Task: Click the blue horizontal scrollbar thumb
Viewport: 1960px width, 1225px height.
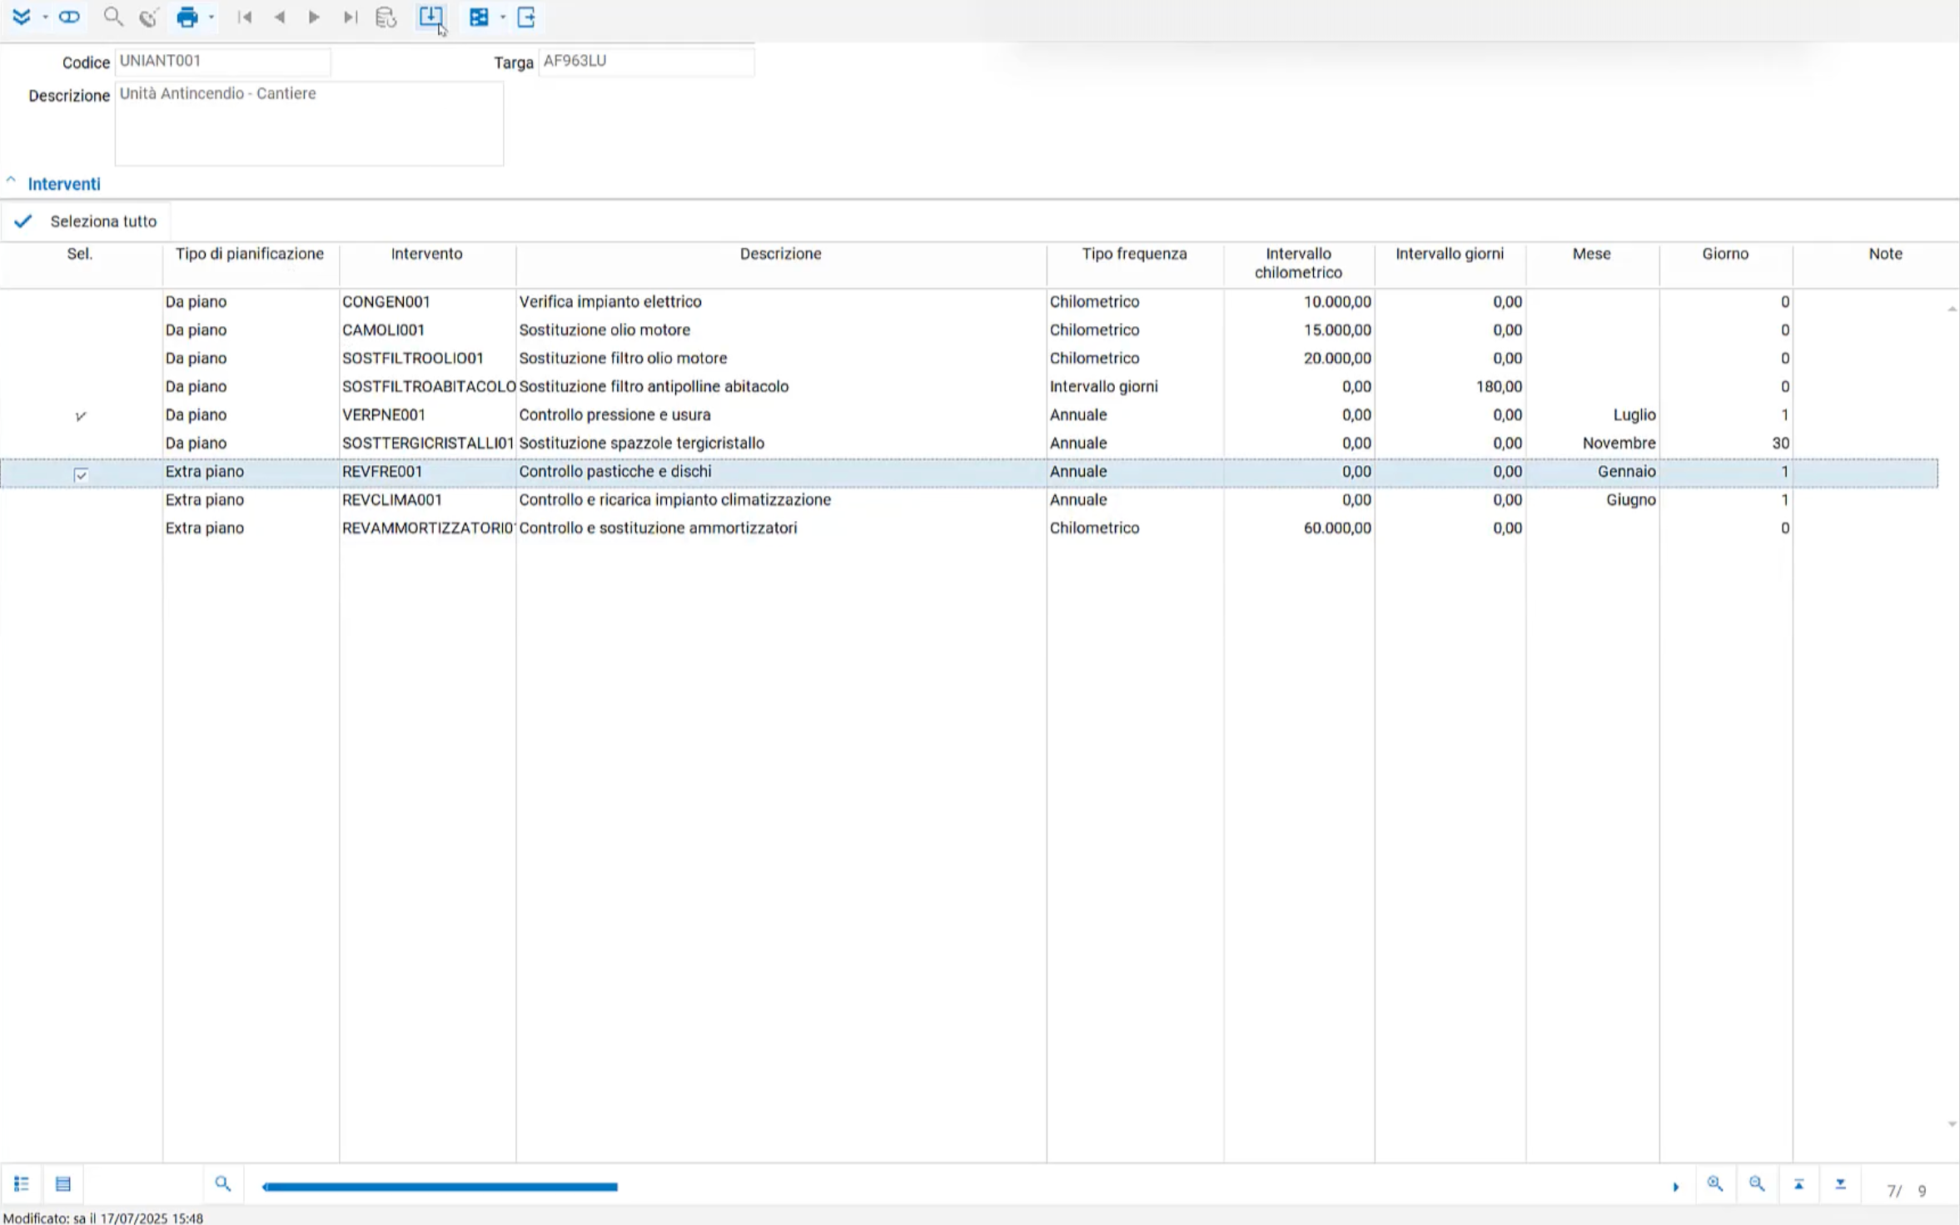Action: [440, 1187]
